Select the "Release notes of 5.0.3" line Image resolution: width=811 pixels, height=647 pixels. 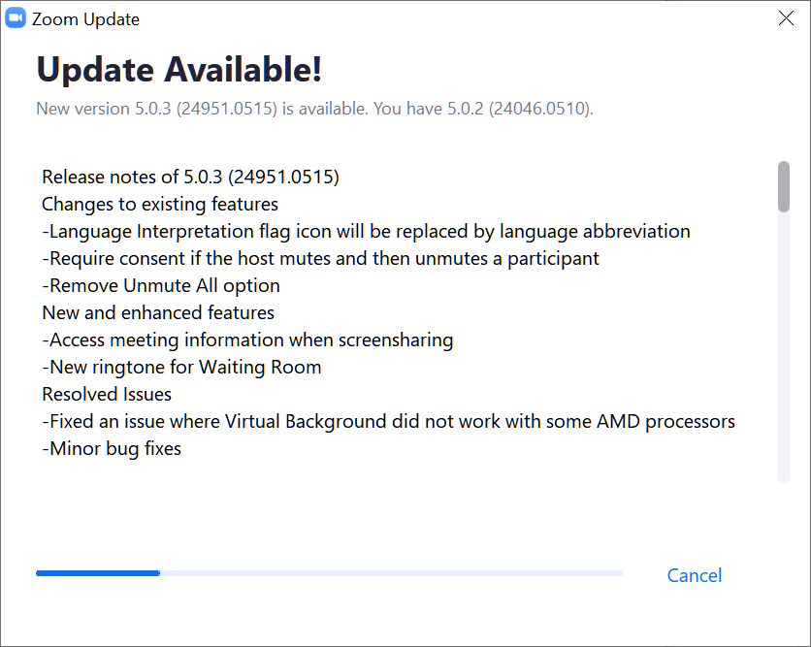[x=190, y=177]
